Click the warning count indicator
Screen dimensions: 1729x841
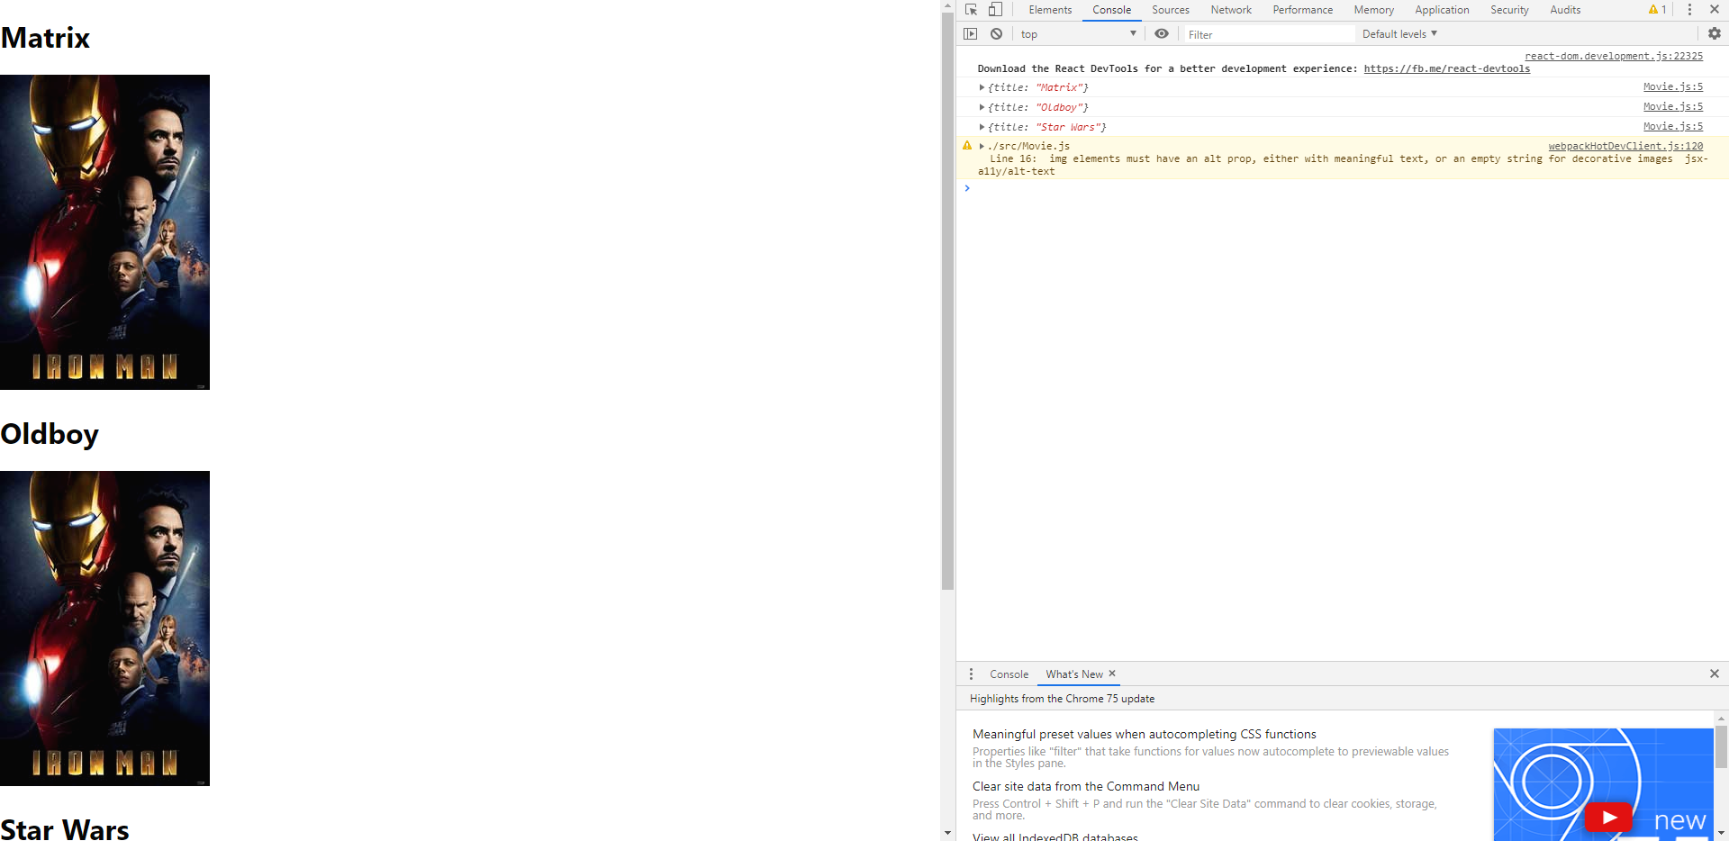pos(1658,10)
